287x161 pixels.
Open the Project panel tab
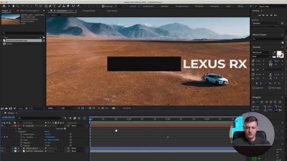(x=5, y=11)
